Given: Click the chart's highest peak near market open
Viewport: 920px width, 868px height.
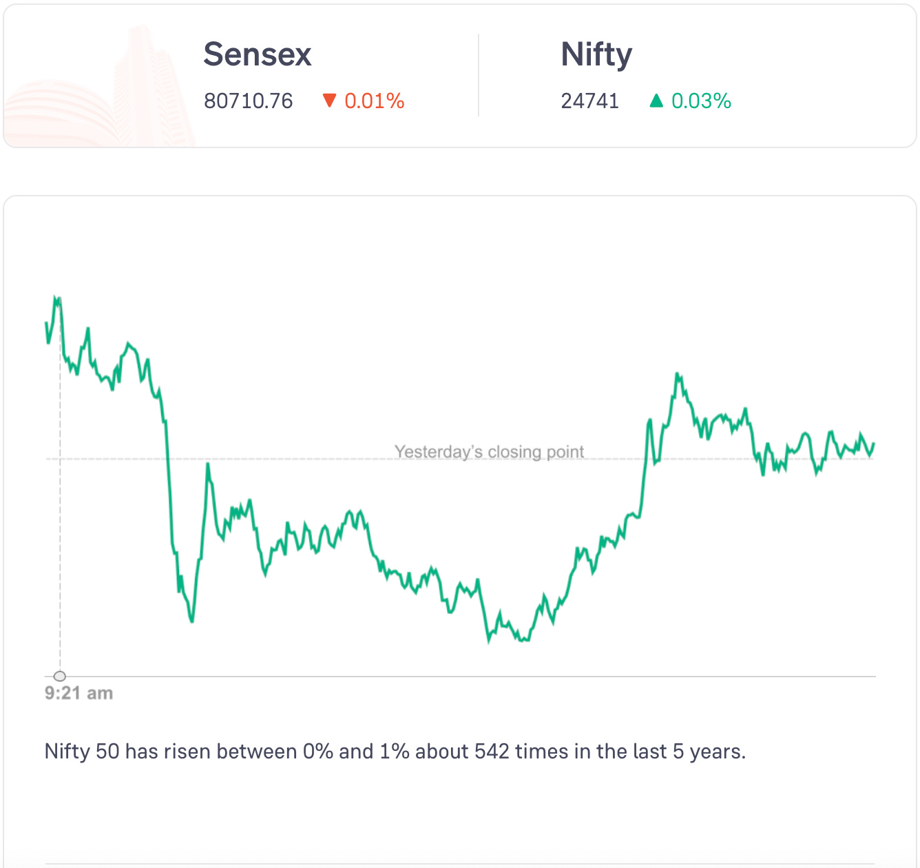Looking at the screenshot, I should pyautogui.click(x=57, y=299).
